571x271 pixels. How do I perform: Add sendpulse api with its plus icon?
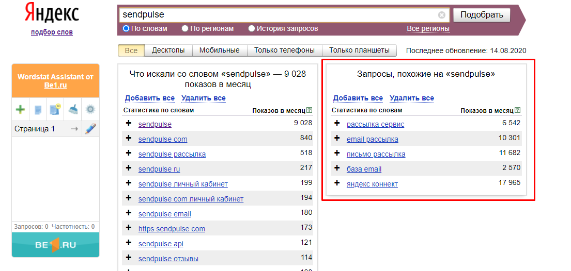point(129,243)
